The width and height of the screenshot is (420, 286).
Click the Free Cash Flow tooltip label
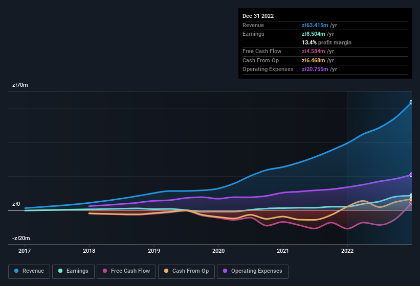[262, 51]
